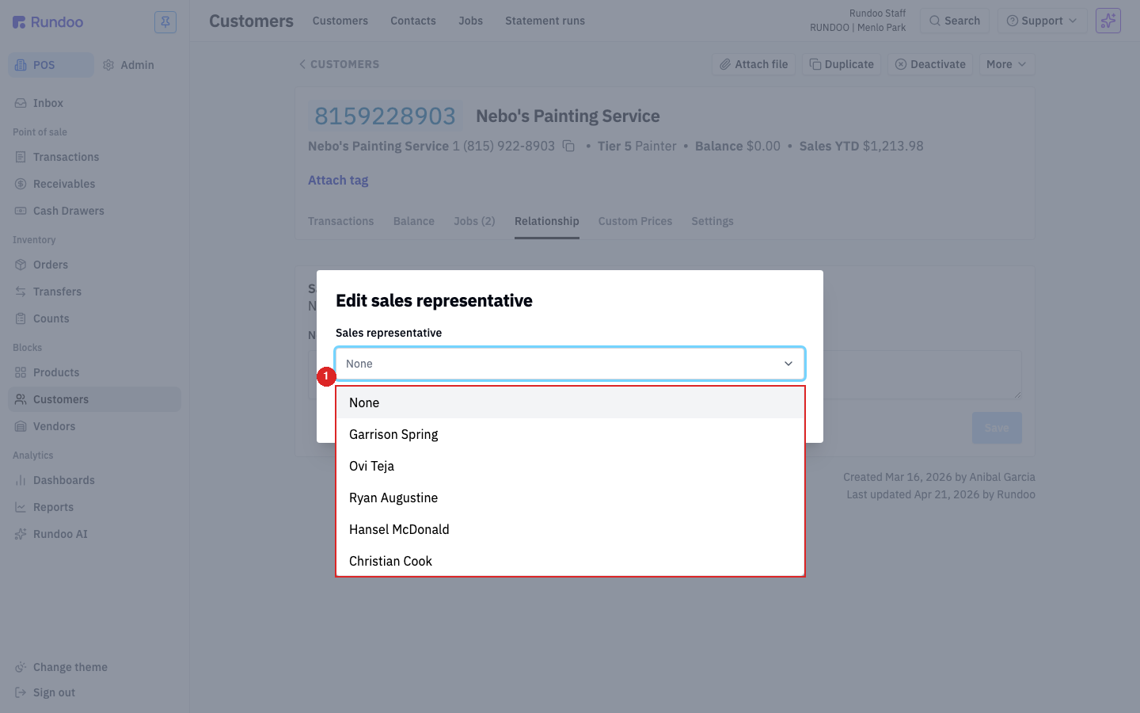Click the Counts sidebar icon
This screenshot has height=713, width=1140.
(x=21, y=318)
